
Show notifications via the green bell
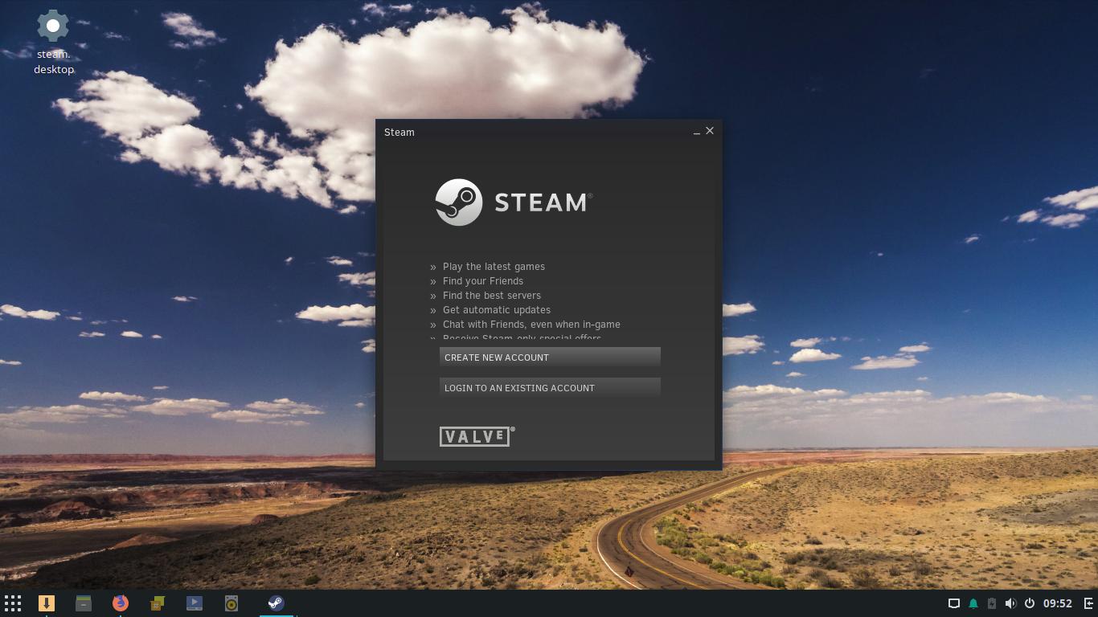coord(973,603)
